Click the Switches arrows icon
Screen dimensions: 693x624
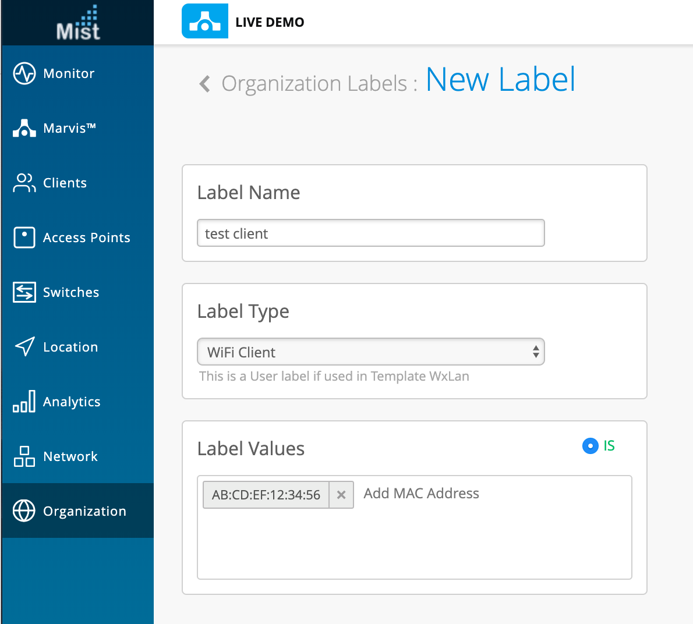24,292
